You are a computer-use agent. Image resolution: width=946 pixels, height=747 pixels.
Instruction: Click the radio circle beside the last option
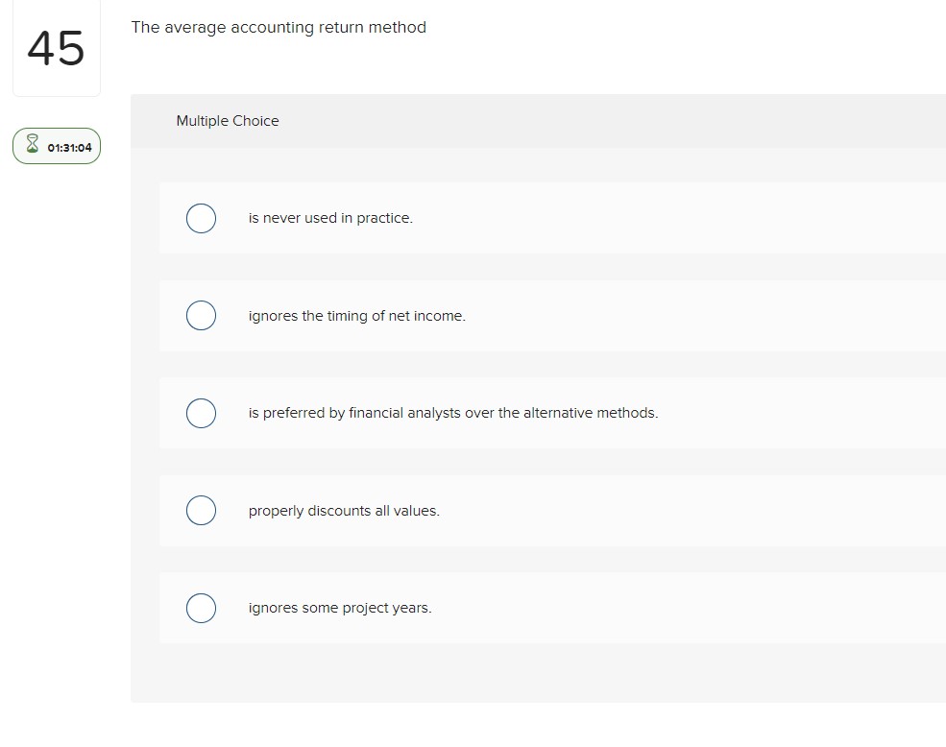[x=201, y=608]
